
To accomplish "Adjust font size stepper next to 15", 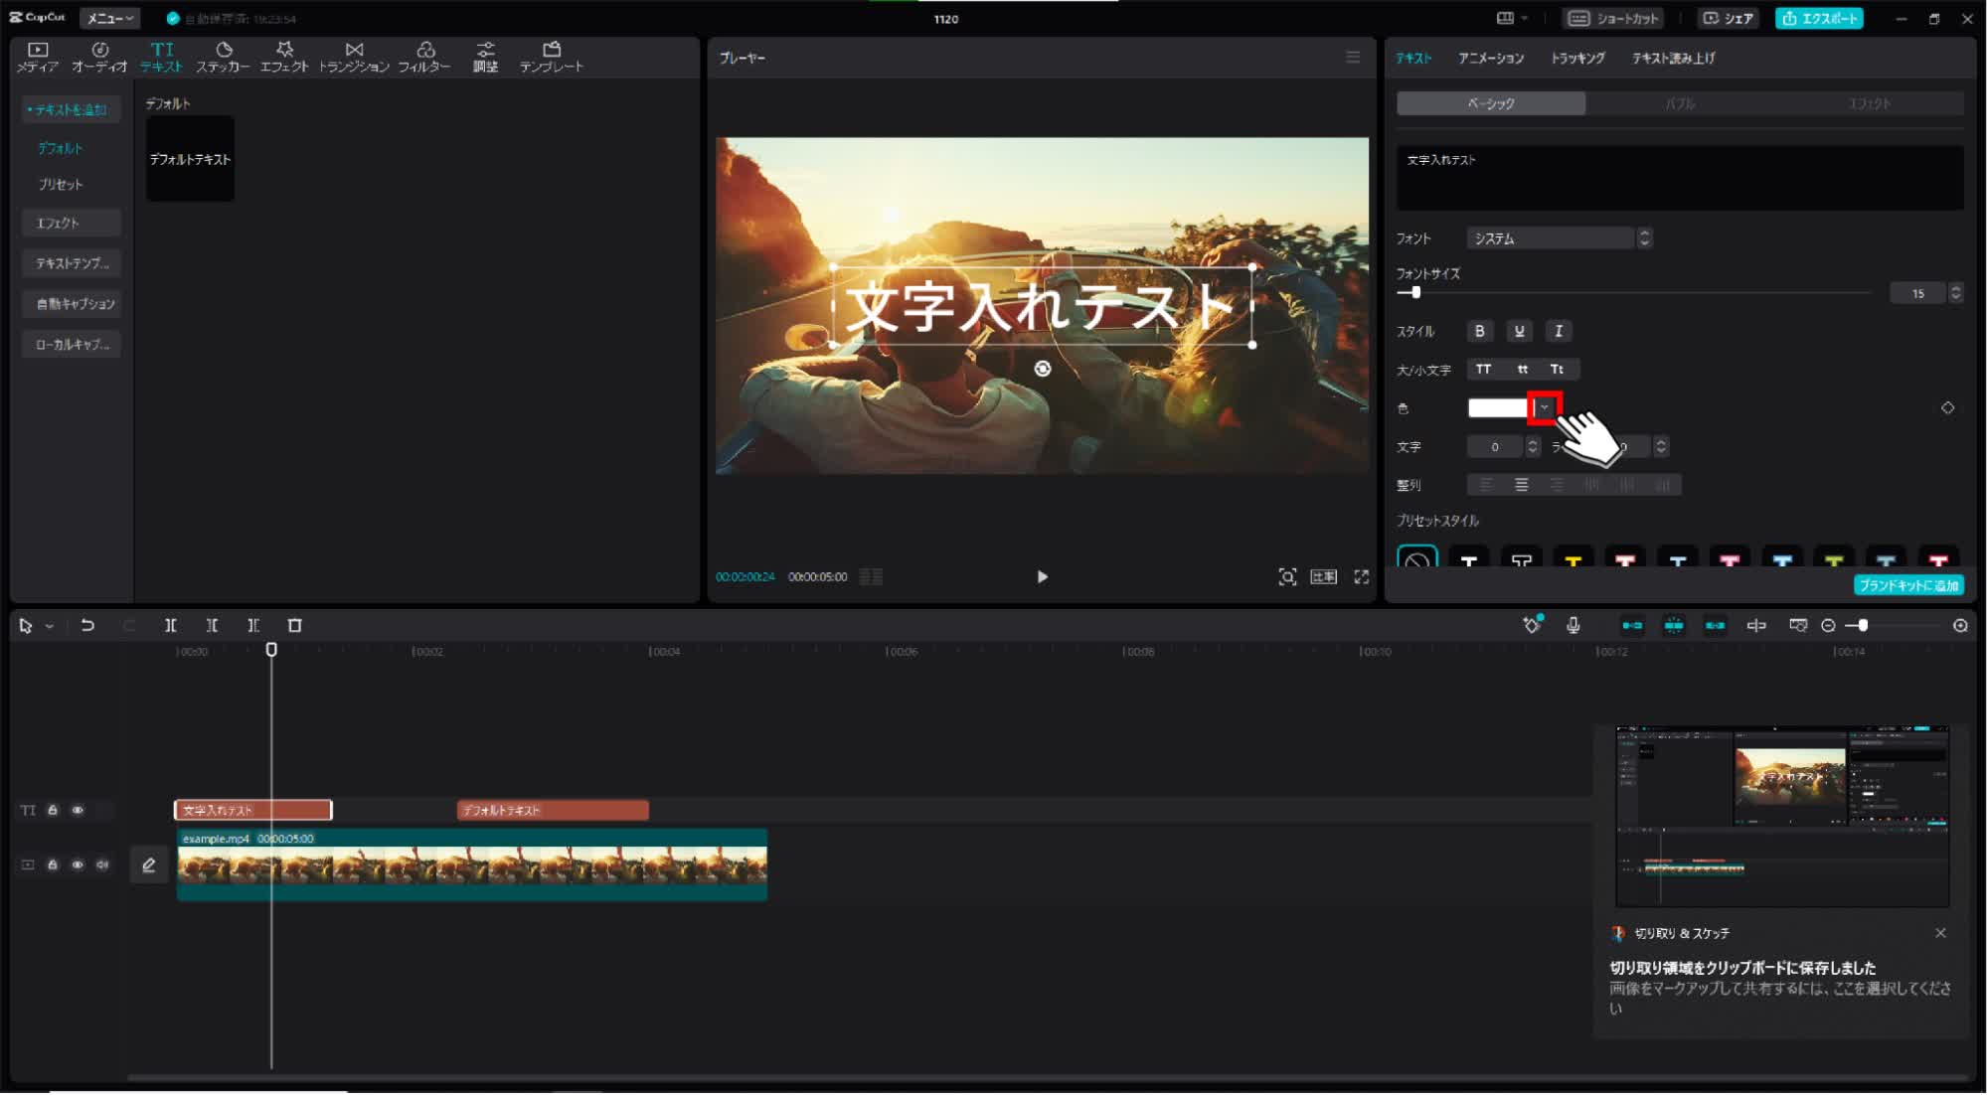I will 1955,293.
